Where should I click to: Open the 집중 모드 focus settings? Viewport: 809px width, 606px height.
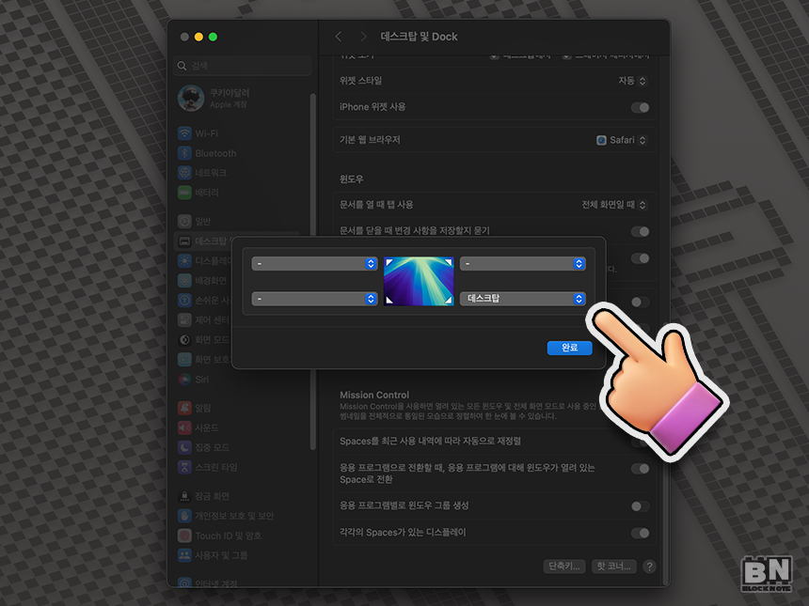click(204, 447)
